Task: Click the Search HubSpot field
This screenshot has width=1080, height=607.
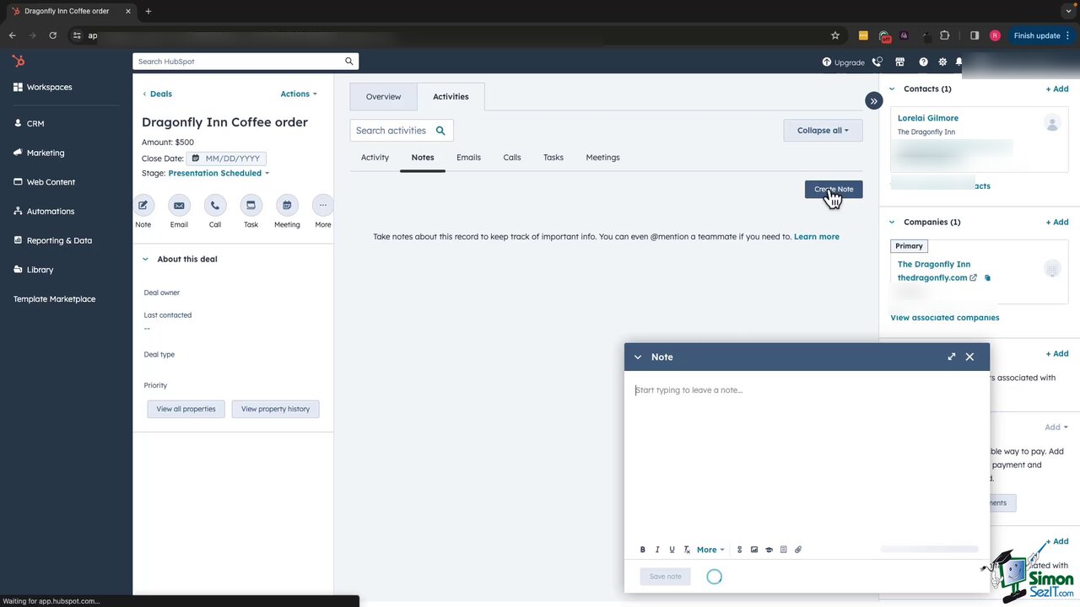Action: 246,62
